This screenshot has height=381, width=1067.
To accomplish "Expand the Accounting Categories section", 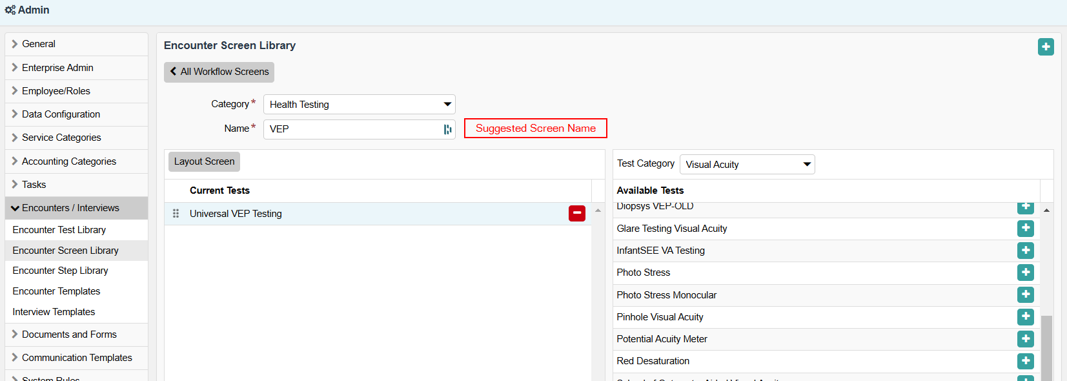I will 68,161.
